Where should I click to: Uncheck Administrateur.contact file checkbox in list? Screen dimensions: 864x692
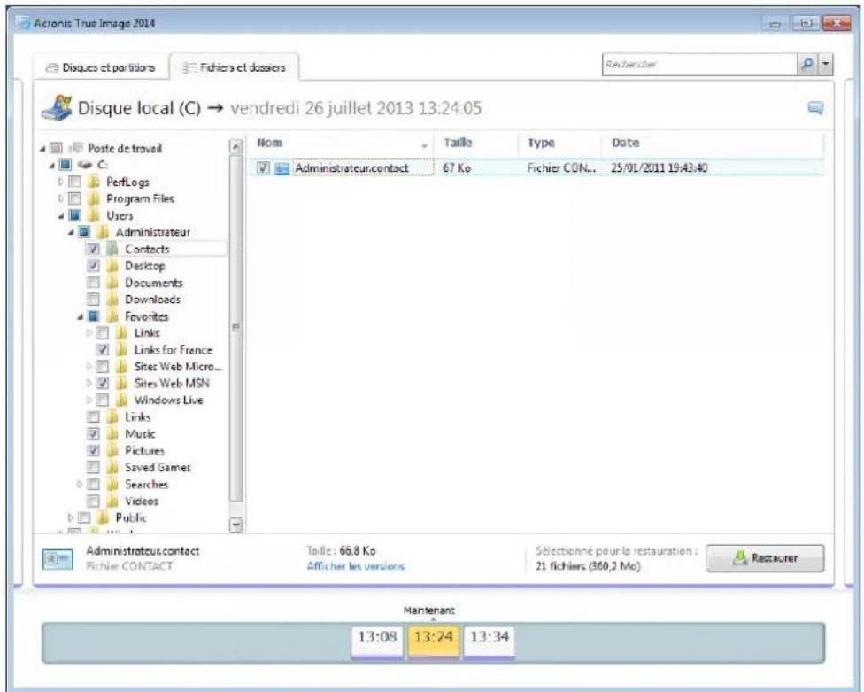click(x=263, y=167)
